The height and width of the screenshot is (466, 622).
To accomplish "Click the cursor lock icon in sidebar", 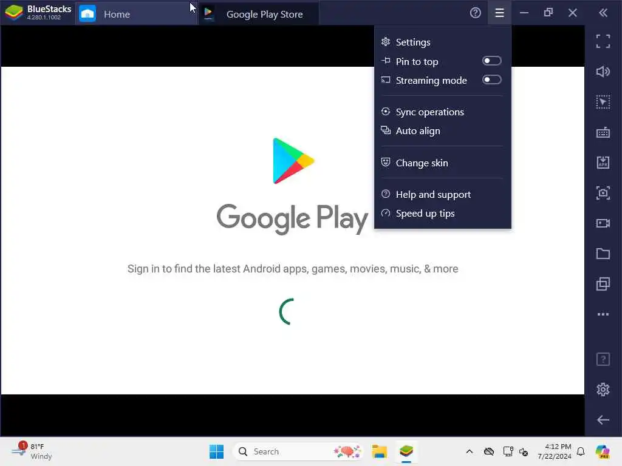I will pos(603,102).
